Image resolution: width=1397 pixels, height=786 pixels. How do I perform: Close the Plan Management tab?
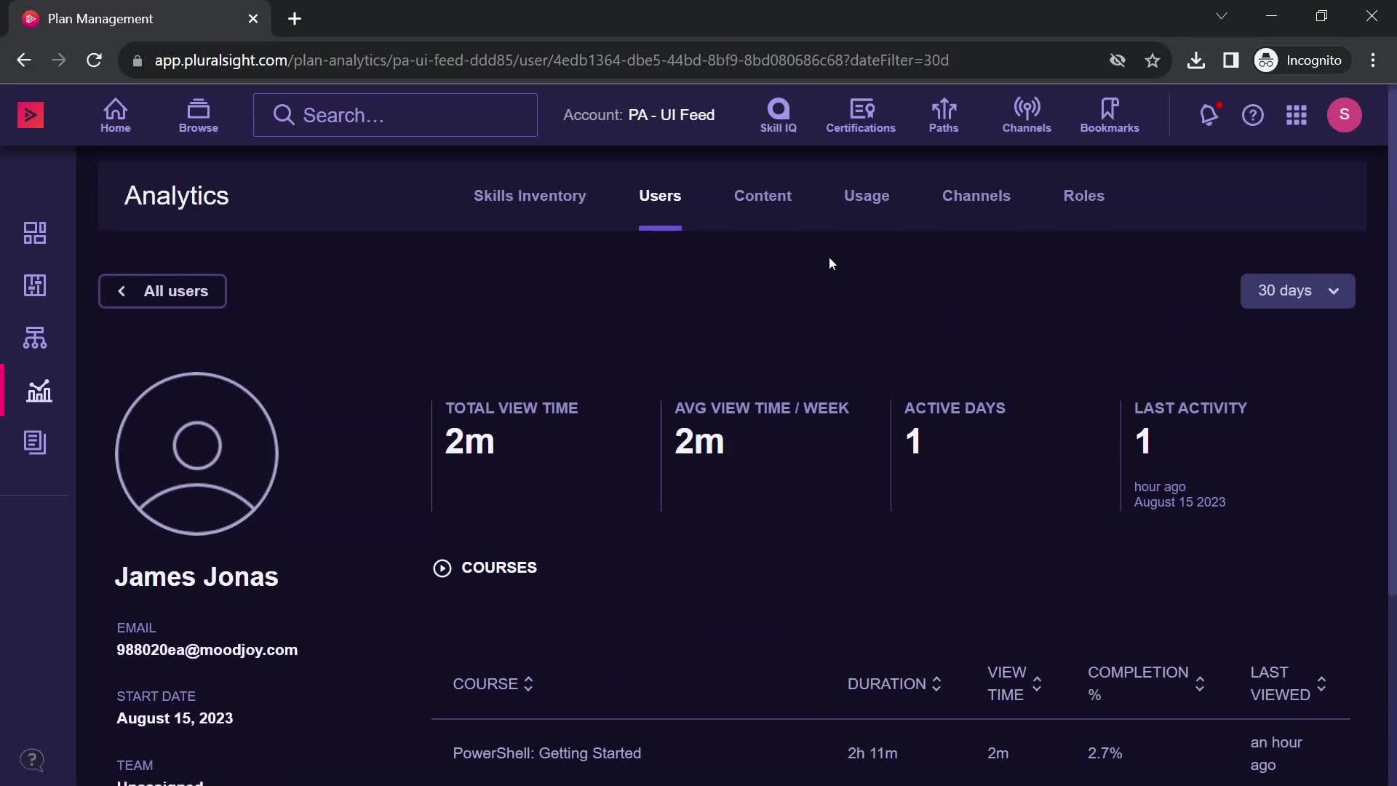pyautogui.click(x=253, y=19)
